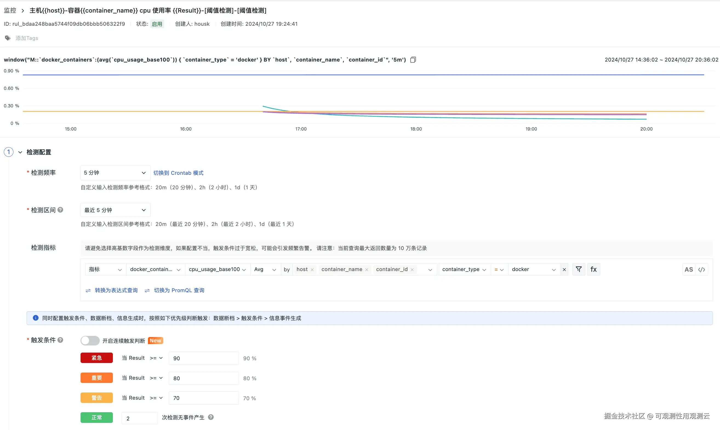Click the 紧急 threshold input showing 90
720x430 pixels.
click(x=204, y=358)
